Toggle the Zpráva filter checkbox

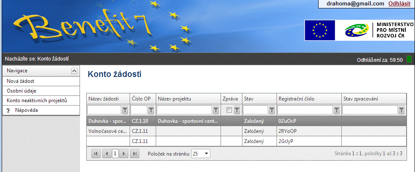[229, 110]
